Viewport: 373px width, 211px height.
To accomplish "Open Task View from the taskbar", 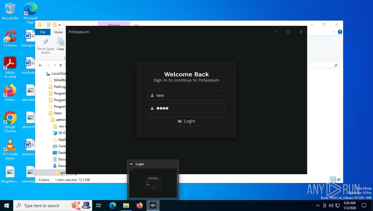I will (99, 206).
